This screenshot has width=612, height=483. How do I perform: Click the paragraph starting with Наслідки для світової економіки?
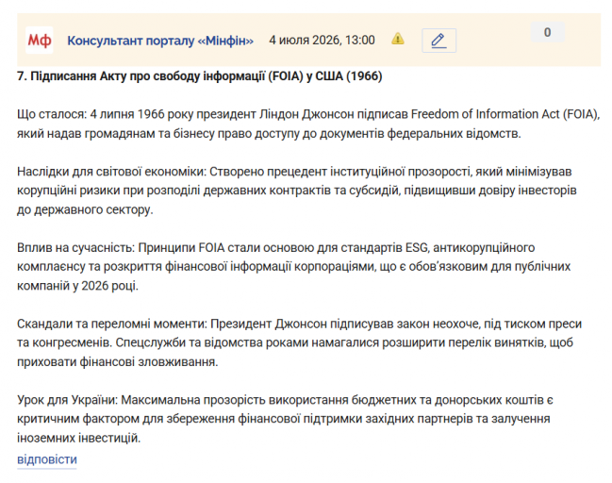(297, 191)
